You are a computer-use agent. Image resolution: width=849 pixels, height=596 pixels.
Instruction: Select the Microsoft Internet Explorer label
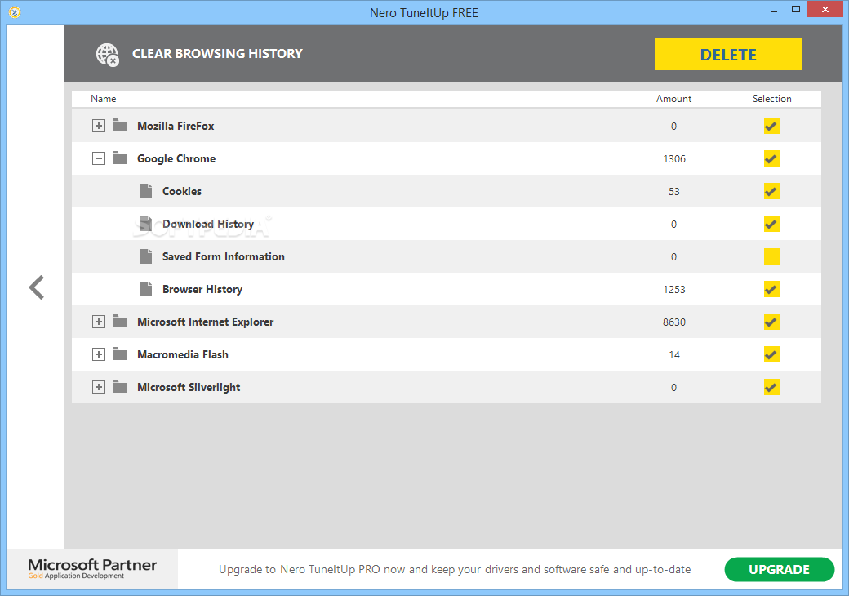[205, 322]
